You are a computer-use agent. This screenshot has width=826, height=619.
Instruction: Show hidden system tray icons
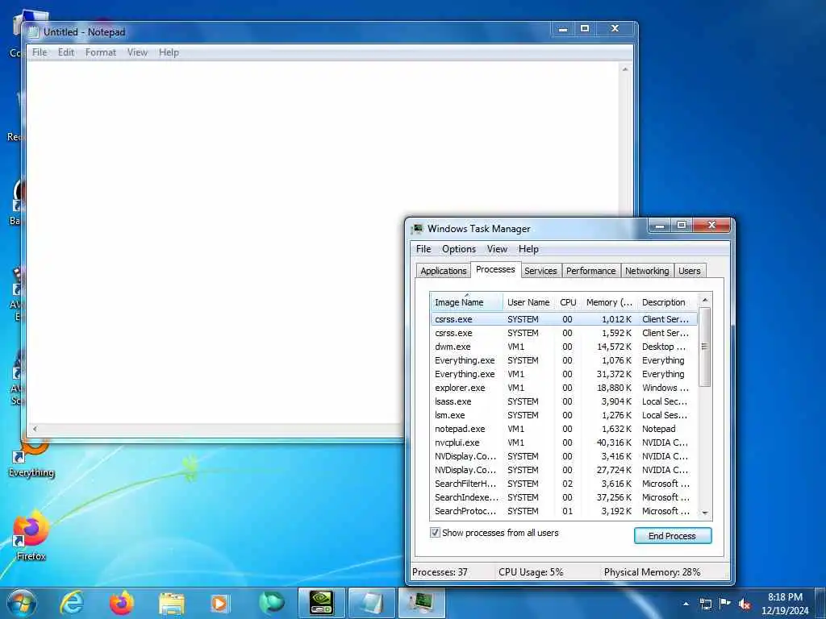click(686, 604)
